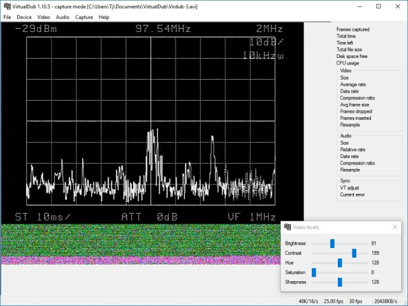Image resolution: width=408 pixels, height=306 pixels.
Task: Open the Help menu
Action: (104, 17)
